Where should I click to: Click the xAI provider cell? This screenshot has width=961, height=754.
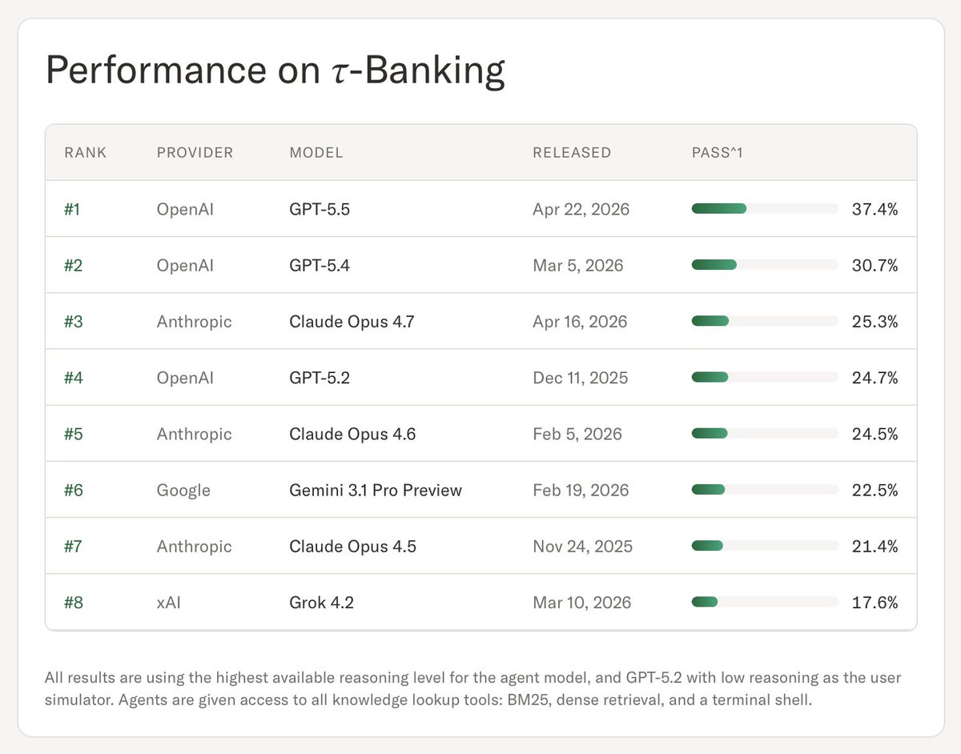coord(169,602)
